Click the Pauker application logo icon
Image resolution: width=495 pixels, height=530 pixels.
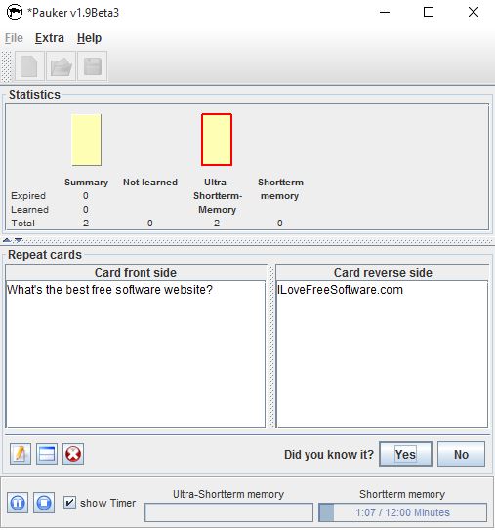pos(15,12)
